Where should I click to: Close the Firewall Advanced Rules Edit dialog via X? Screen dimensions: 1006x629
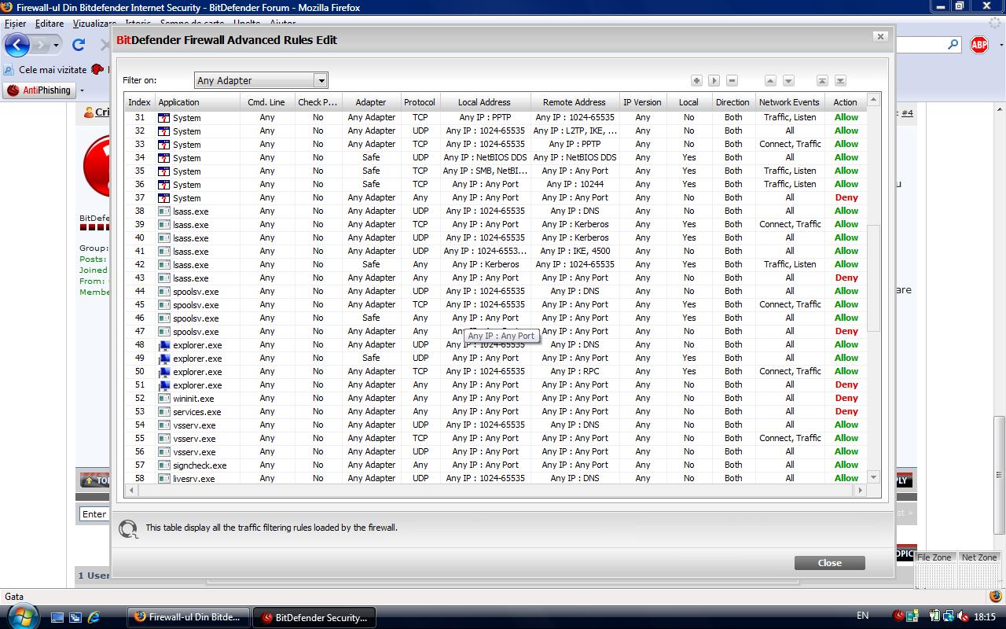pyautogui.click(x=880, y=36)
